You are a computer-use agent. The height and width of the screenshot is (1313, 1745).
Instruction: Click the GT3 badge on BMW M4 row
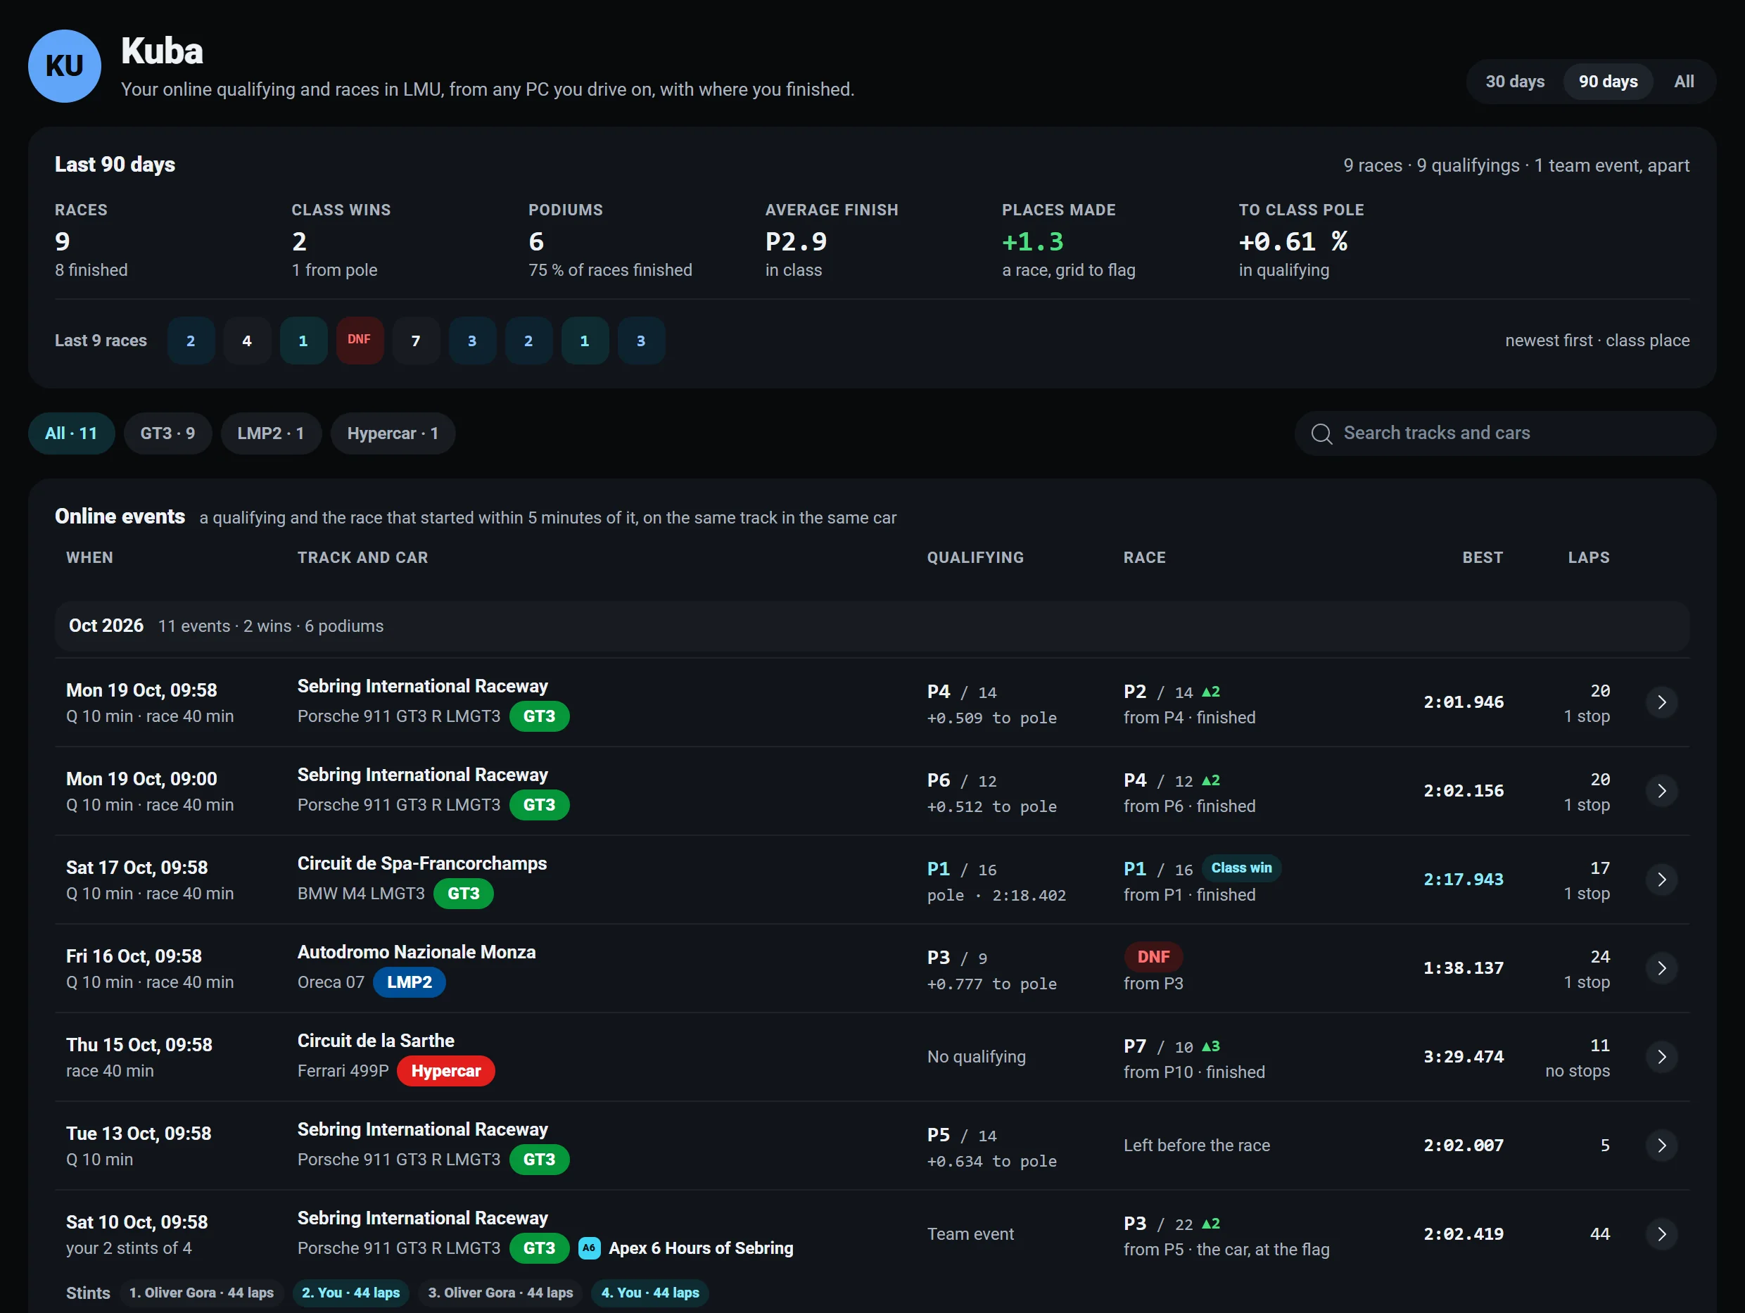(x=463, y=894)
